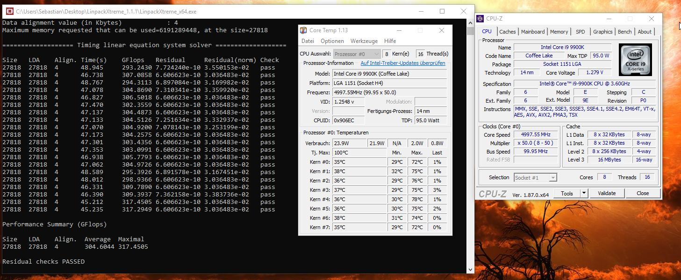Click the Bus Speed 99.95 MHz value
The width and height of the screenshot is (681, 280).
coord(536,152)
